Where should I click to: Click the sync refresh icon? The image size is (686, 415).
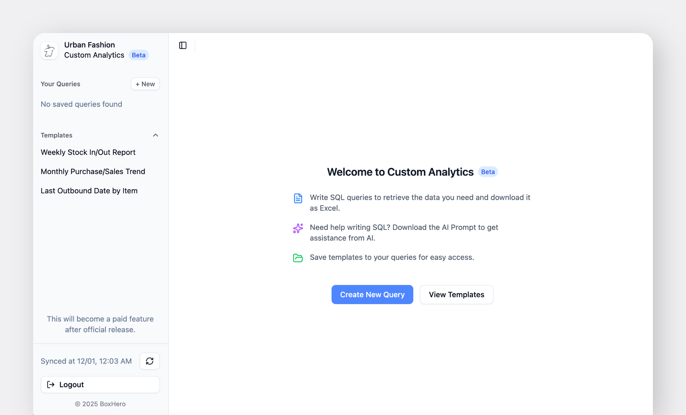pyautogui.click(x=149, y=361)
